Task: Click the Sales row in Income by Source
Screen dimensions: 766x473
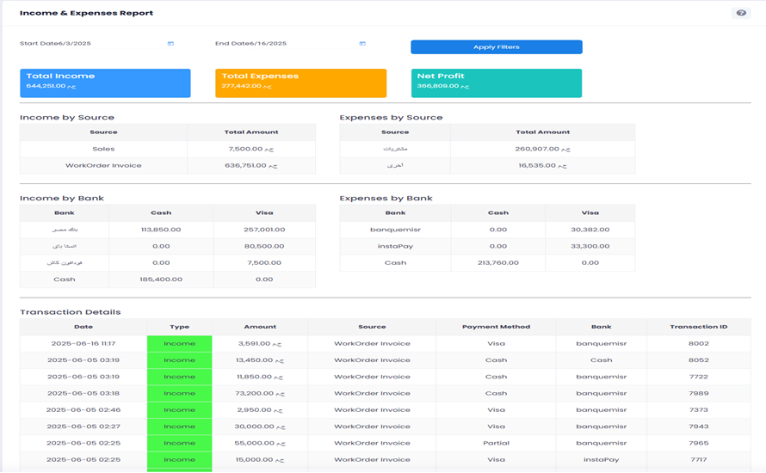Action: coord(168,149)
